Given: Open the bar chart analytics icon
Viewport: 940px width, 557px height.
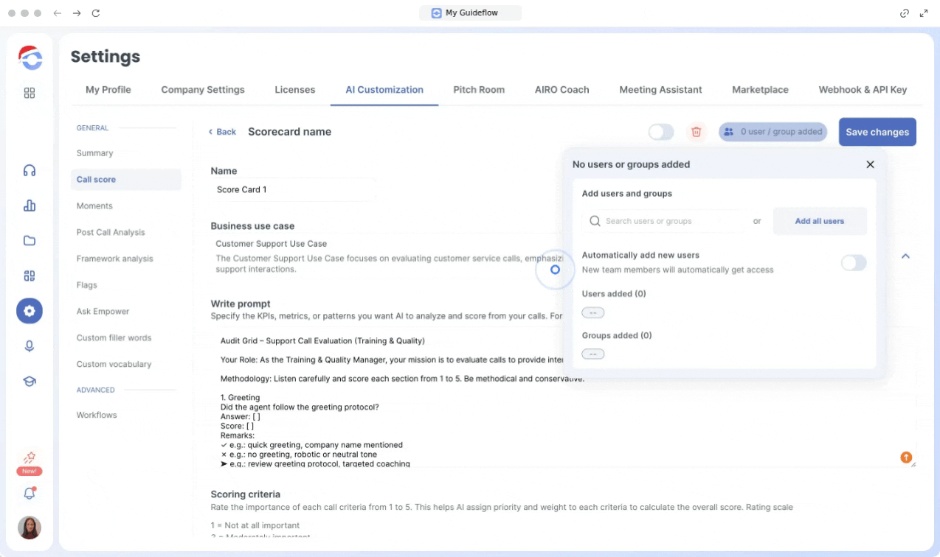Looking at the screenshot, I should click(x=30, y=206).
